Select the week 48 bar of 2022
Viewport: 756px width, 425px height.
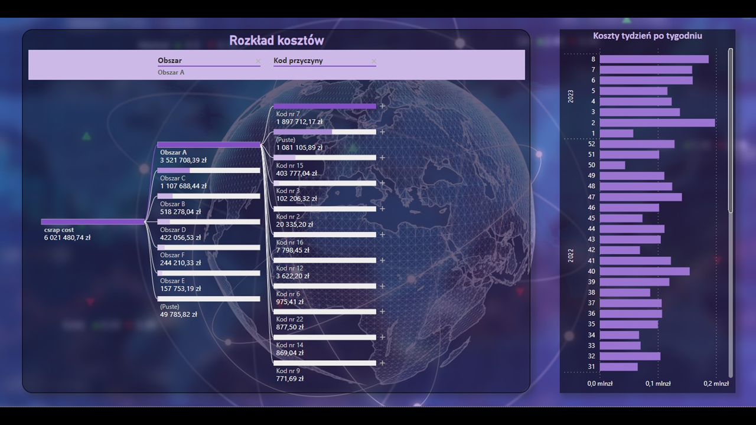point(636,187)
